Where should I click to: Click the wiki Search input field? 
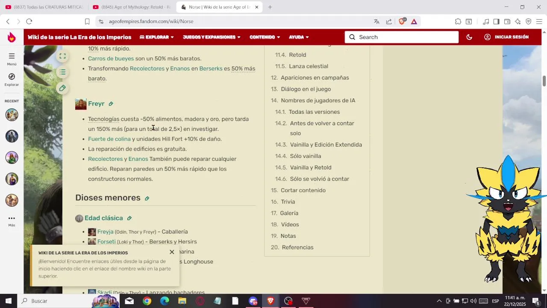coord(402,37)
